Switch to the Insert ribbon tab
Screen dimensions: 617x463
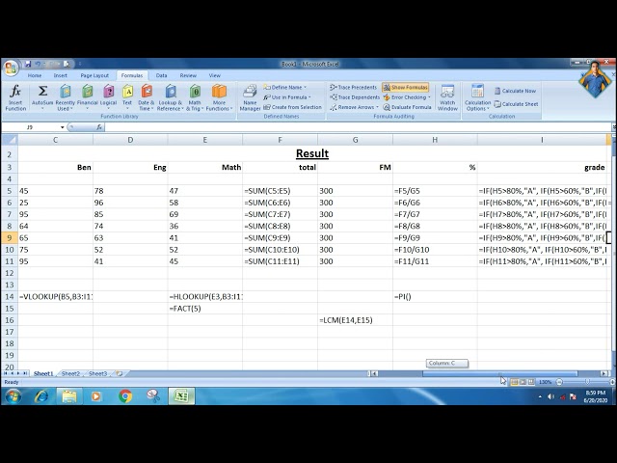(x=60, y=75)
